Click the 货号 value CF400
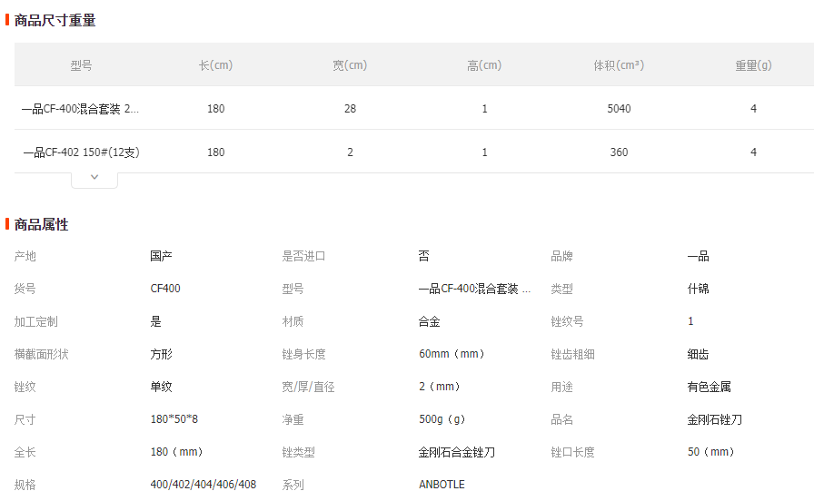 click(x=165, y=289)
